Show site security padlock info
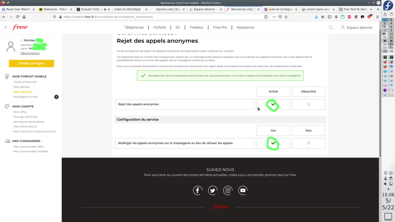Image resolution: width=395 pixels, height=222 pixels. (x=60, y=17)
